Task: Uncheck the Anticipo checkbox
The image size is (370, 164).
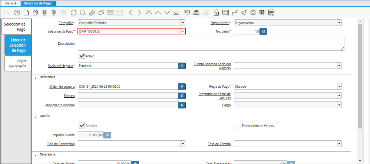Action: coord(82,125)
